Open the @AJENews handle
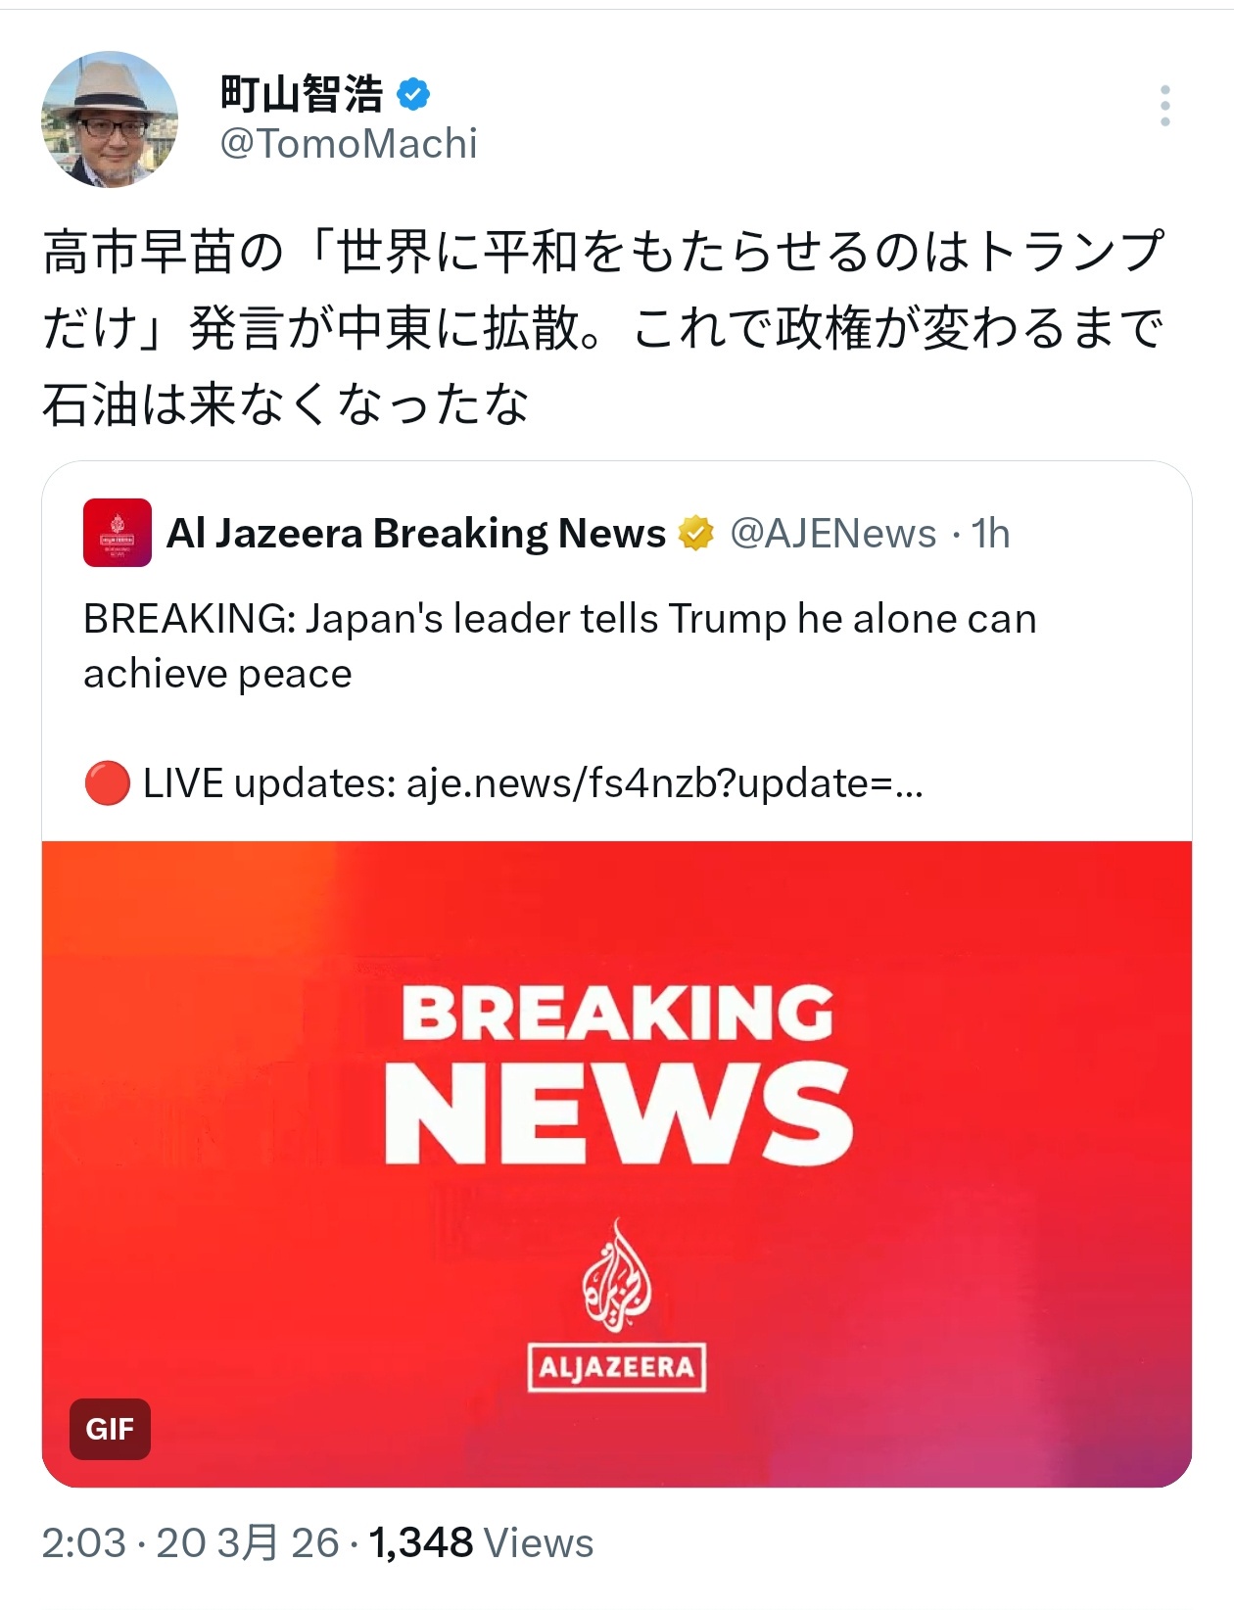Viewport: 1234px width, 1610px height. 833,534
